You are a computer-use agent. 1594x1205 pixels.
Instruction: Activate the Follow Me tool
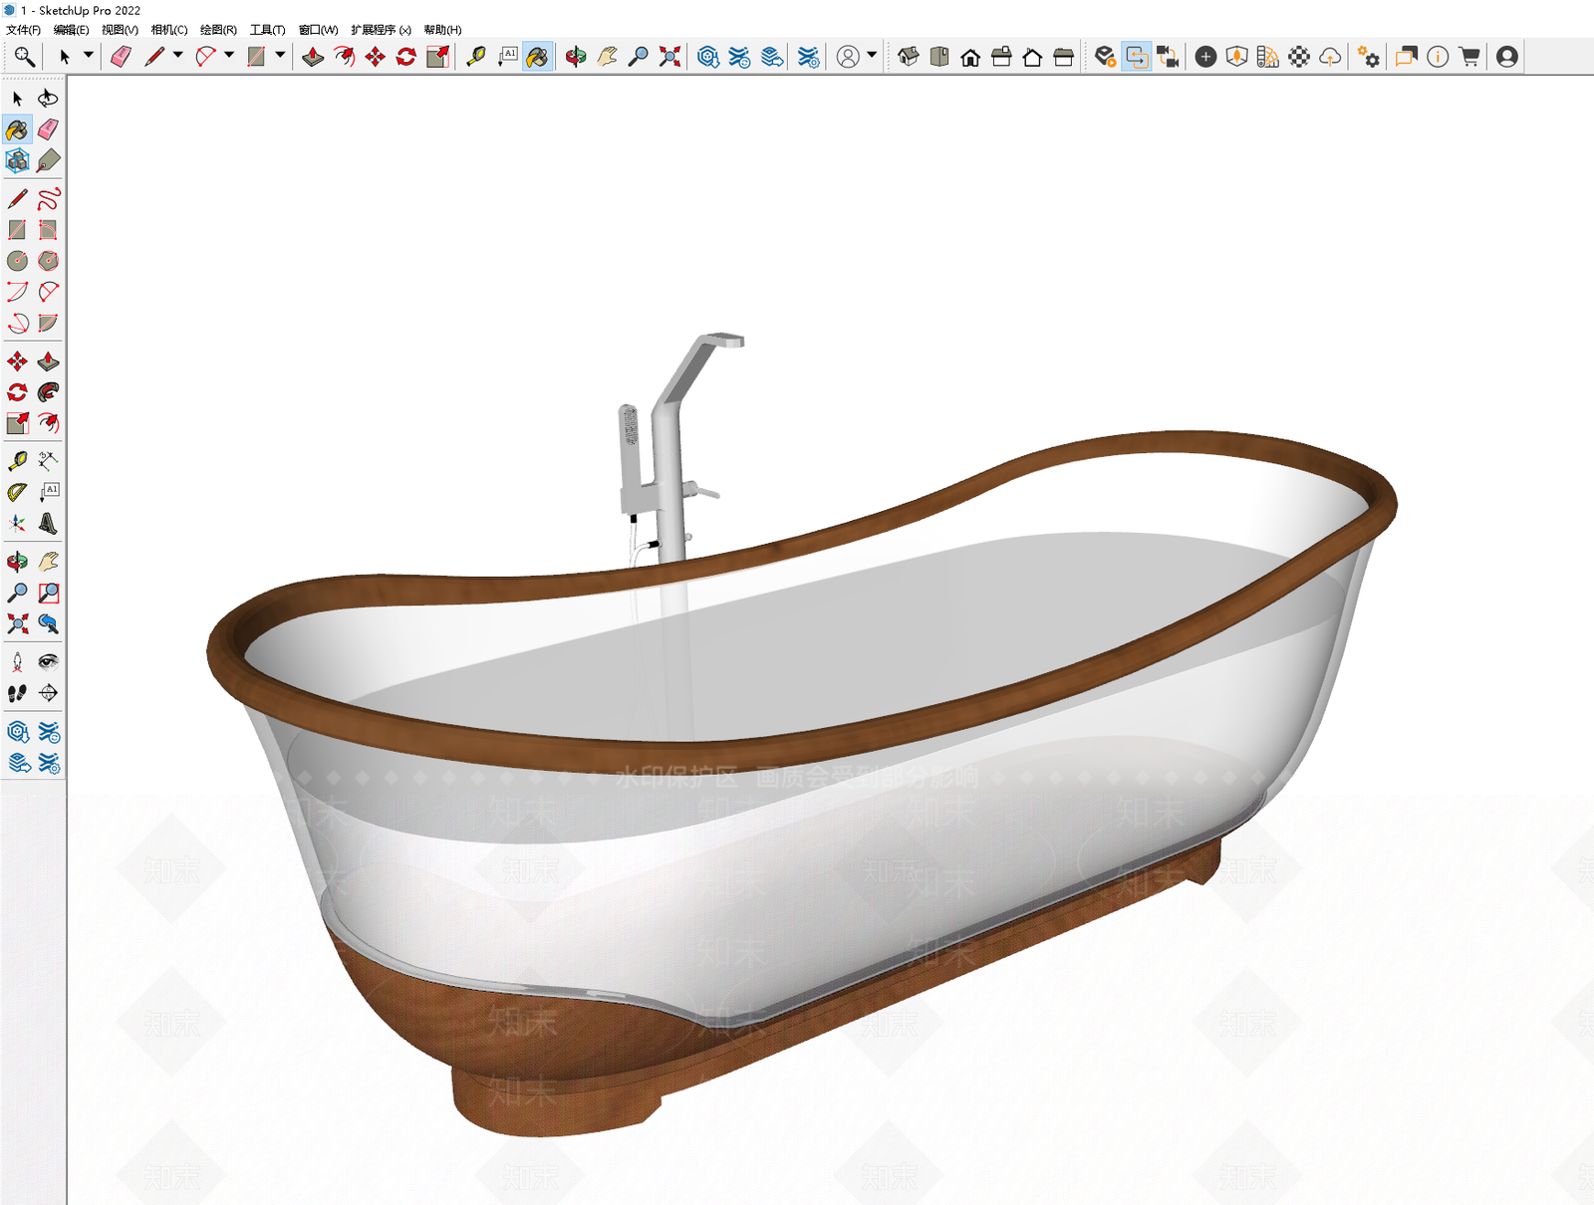[48, 392]
